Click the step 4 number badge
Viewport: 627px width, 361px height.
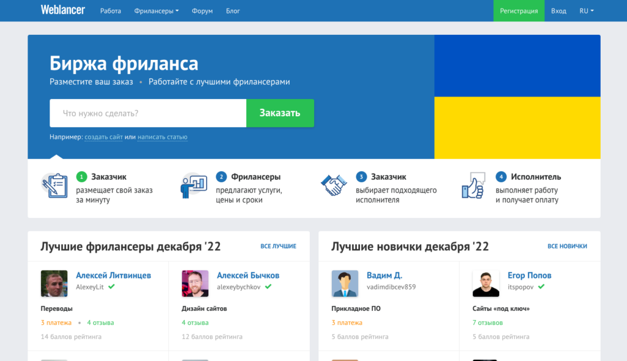pos(501,177)
